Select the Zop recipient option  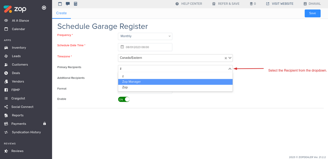click(175, 87)
